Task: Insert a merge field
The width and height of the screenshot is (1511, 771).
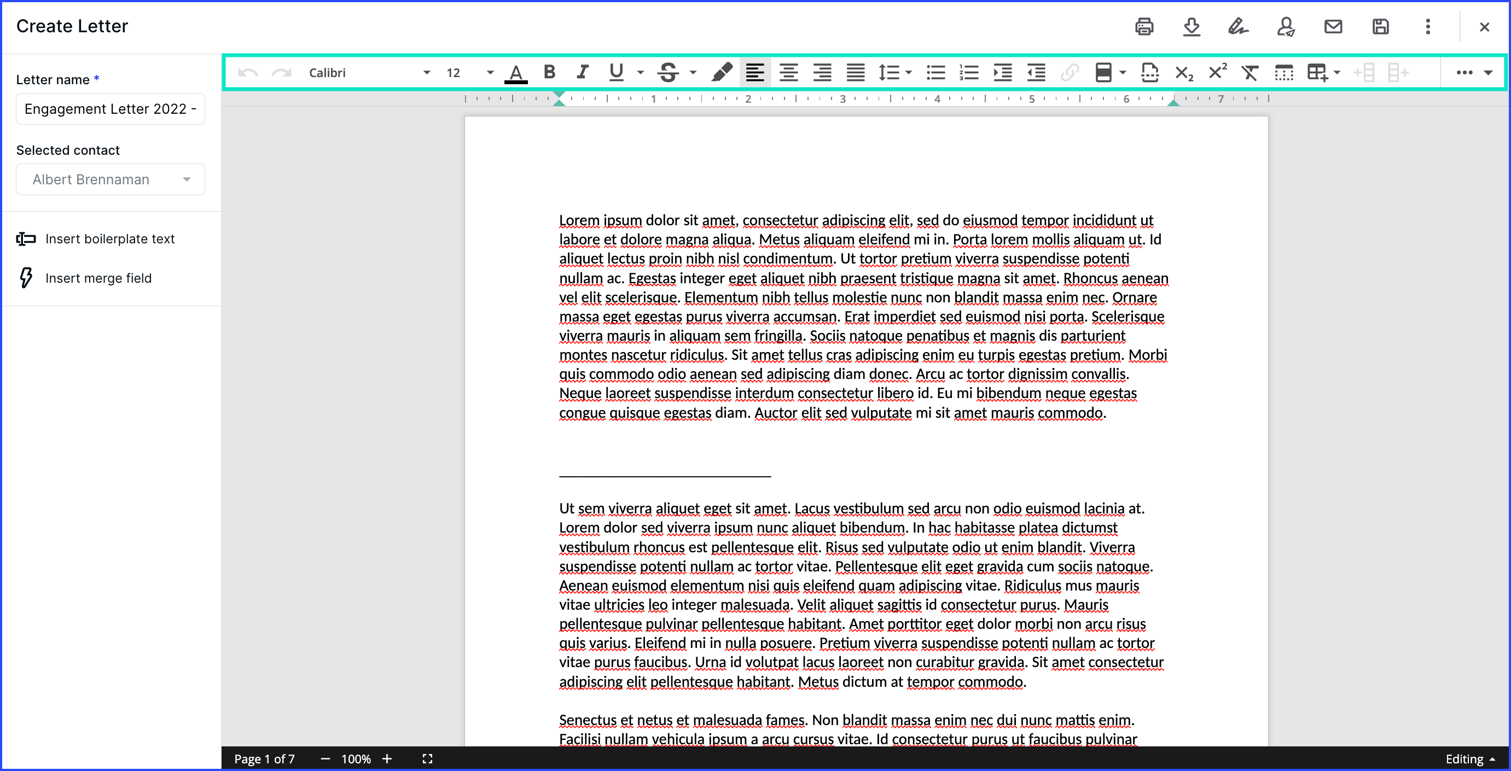Action: tap(98, 278)
